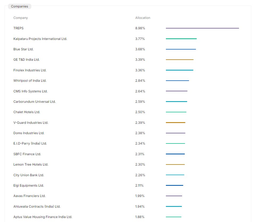The height and width of the screenshot is (222, 256).
Task: Click the 2.38% allocation value
Action: pyautogui.click(x=140, y=133)
